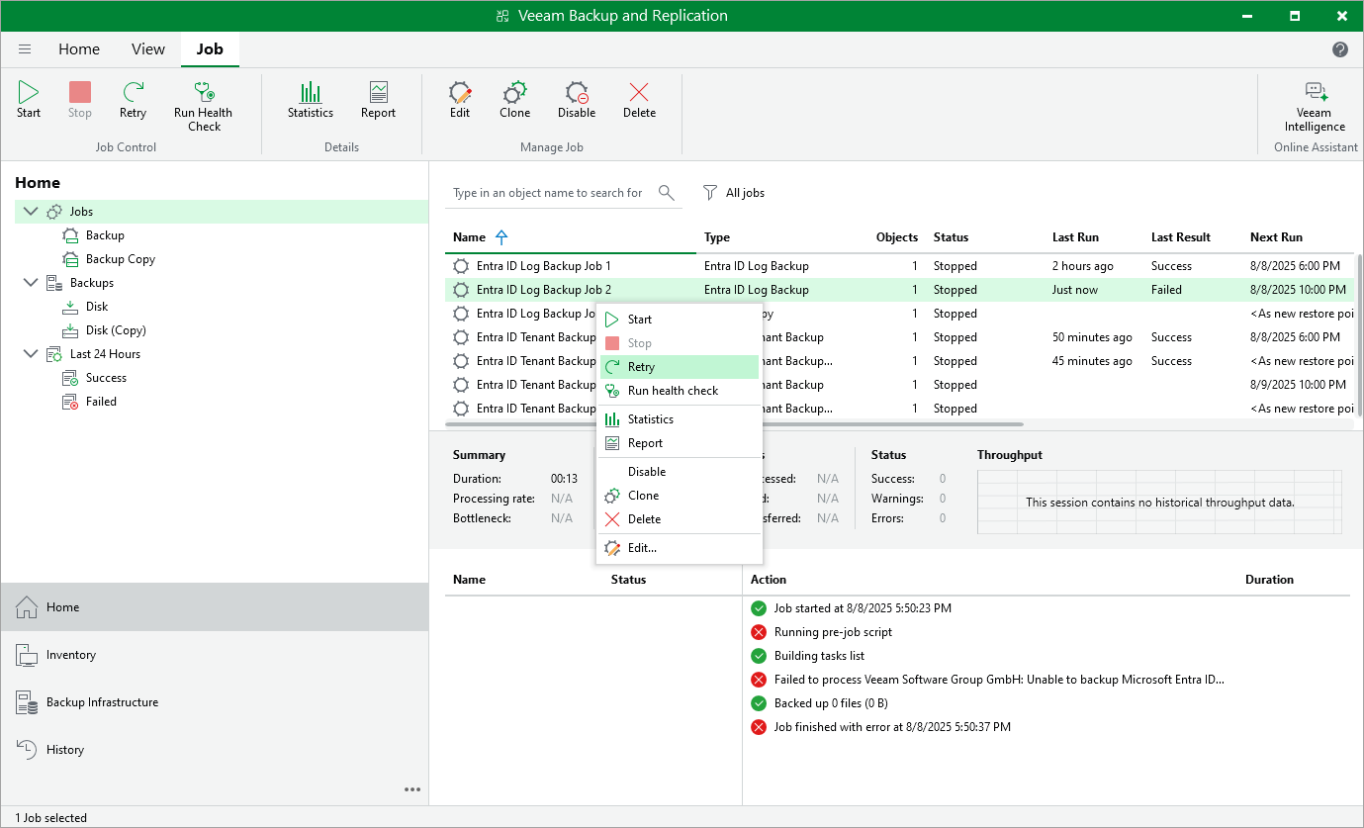
Task: Disable the job from the ribbon
Action: click(x=577, y=100)
